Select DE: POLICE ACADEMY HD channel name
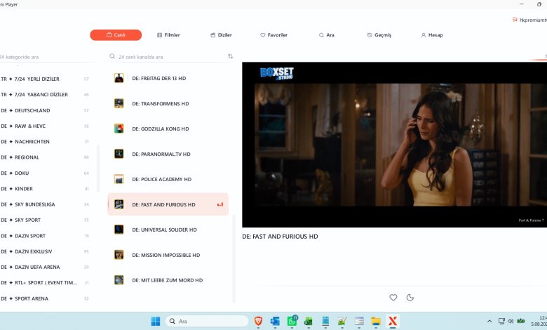Viewport: 547px width, 330px height. pyautogui.click(x=161, y=179)
